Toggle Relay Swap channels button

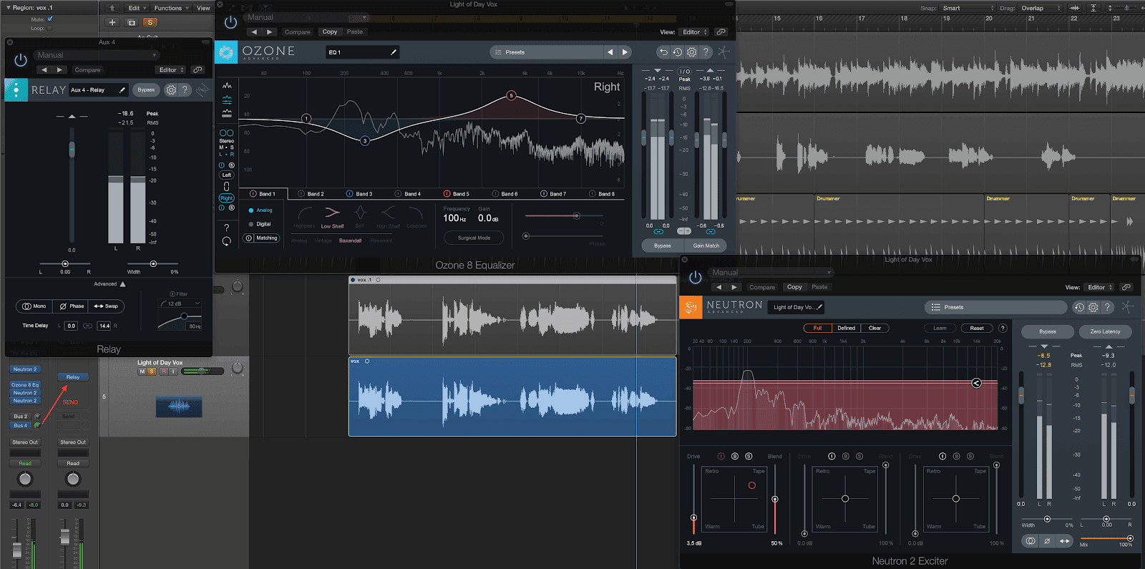pyautogui.click(x=106, y=306)
